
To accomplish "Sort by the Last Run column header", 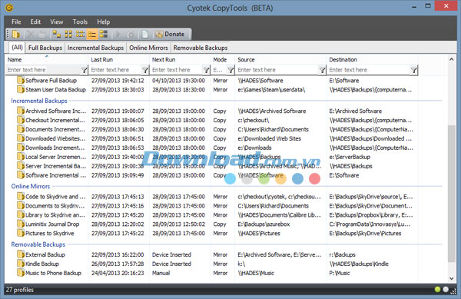I will [x=119, y=59].
